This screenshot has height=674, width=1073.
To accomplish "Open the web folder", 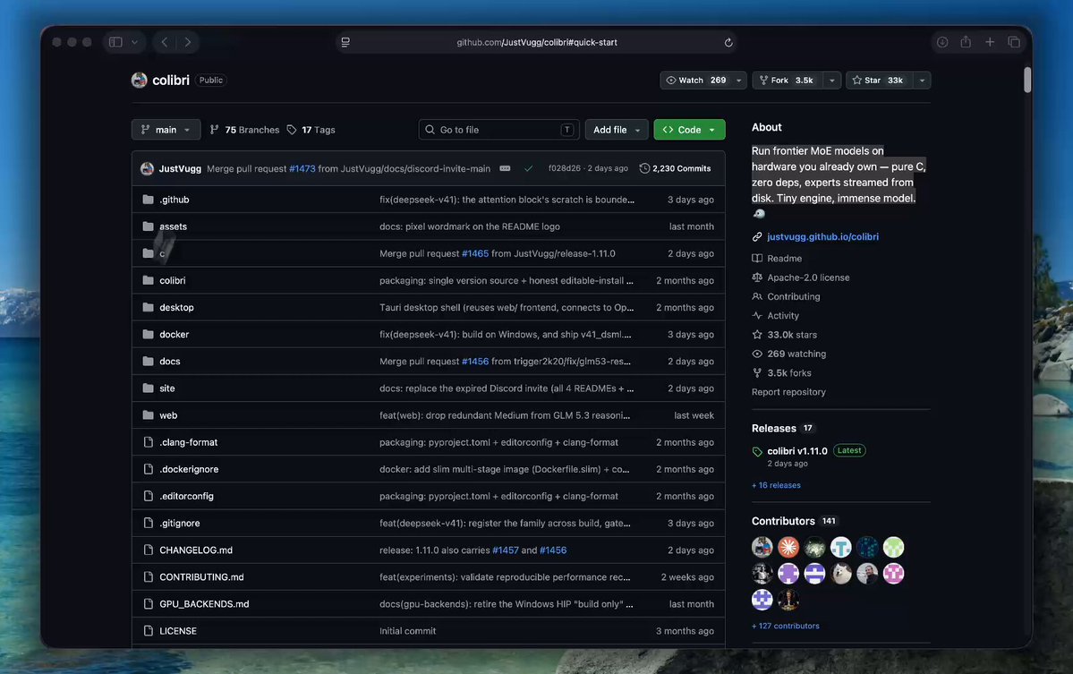I will pos(168,415).
